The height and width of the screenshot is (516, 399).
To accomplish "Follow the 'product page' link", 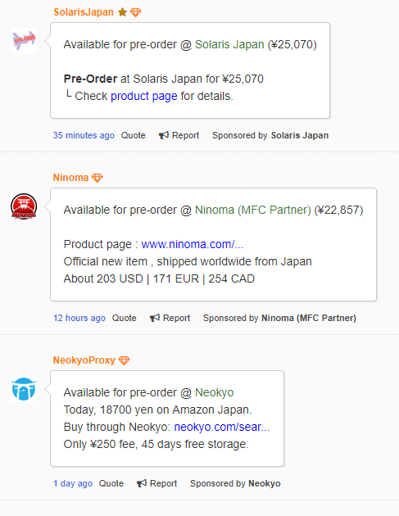I will point(144,96).
